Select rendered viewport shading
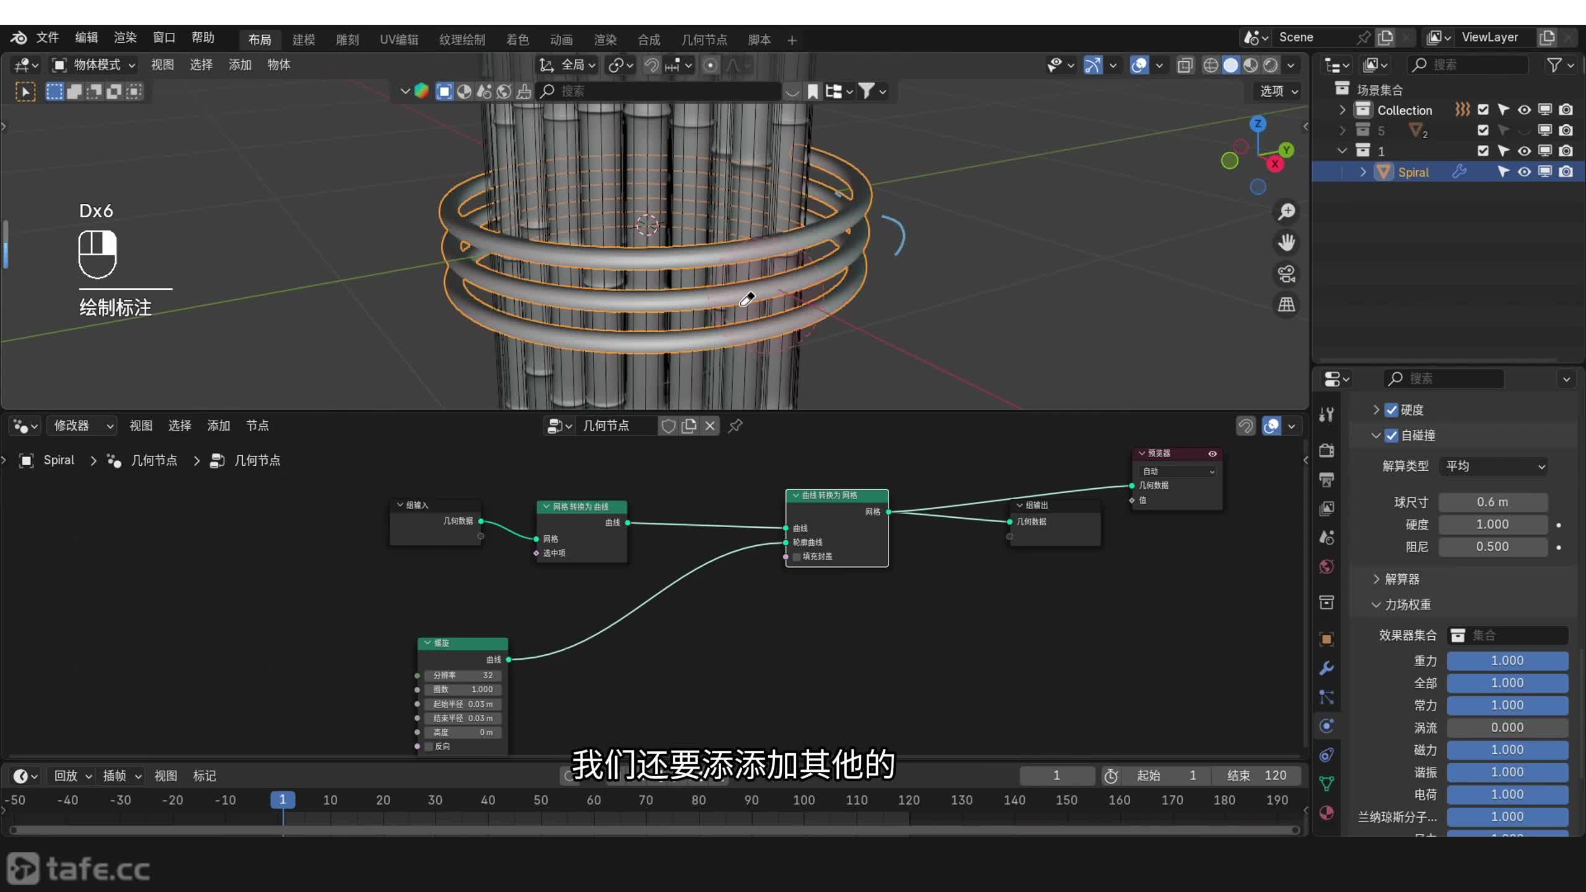This screenshot has width=1586, height=892. 1271,65
